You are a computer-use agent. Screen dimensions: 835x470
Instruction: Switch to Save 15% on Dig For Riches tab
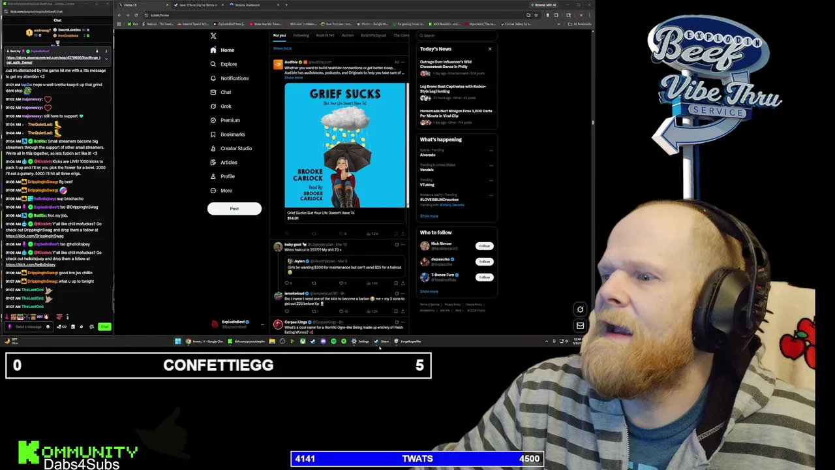tap(198, 5)
